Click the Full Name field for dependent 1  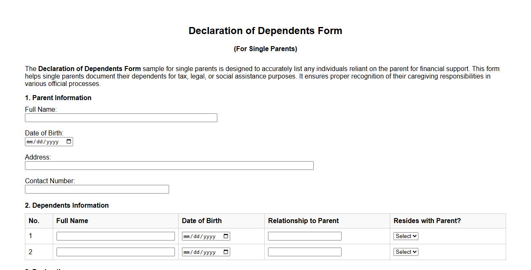(115, 236)
